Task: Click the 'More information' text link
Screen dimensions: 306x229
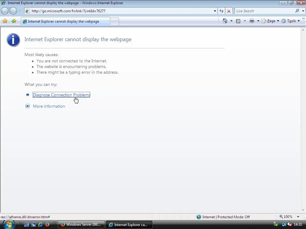Action: (x=49, y=106)
